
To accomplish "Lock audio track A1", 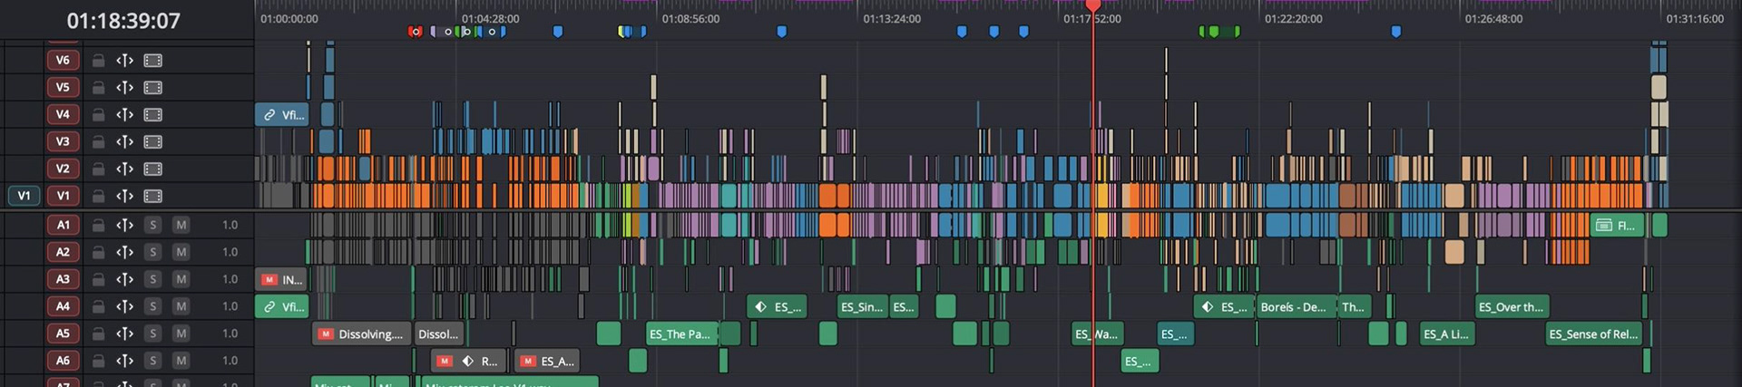I will pos(98,225).
